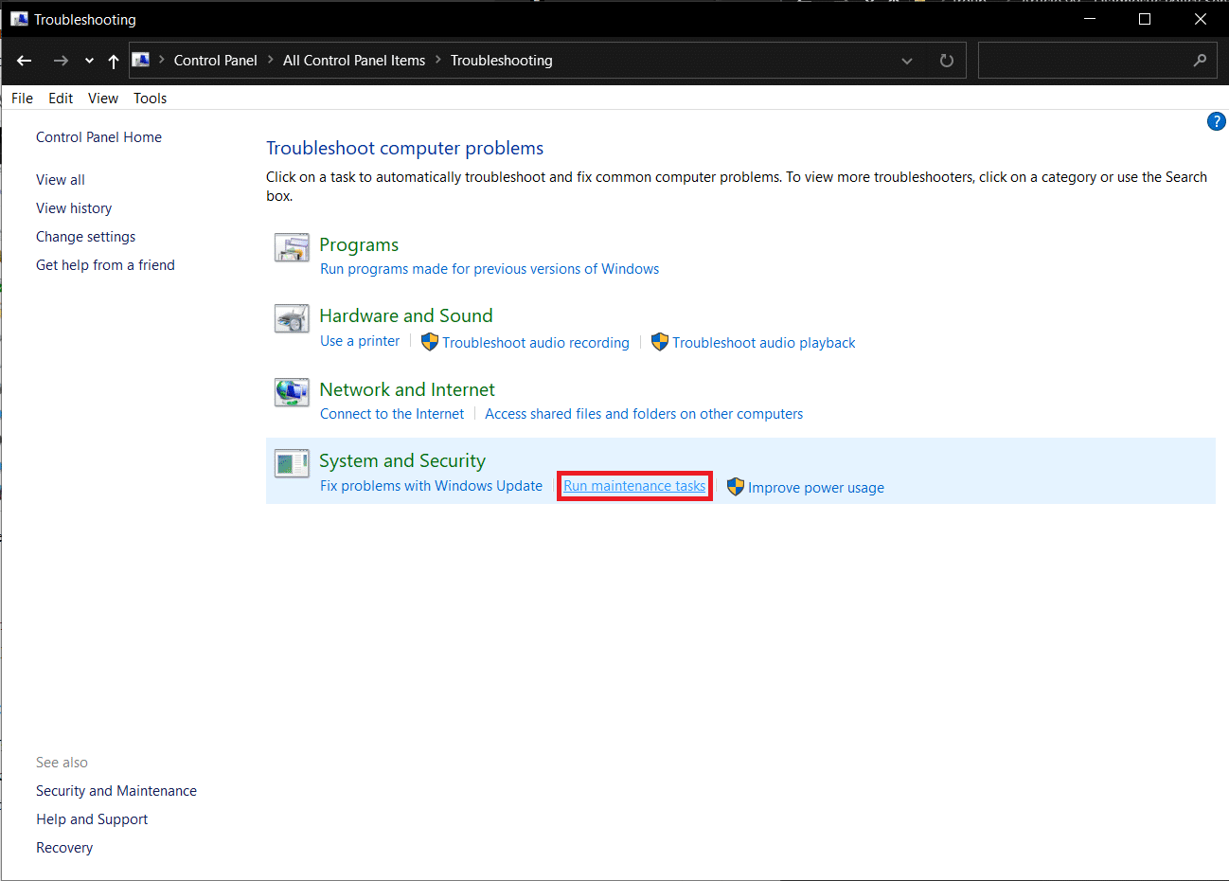The height and width of the screenshot is (881, 1229).
Task: Click the System and Security icon
Action: (292, 463)
